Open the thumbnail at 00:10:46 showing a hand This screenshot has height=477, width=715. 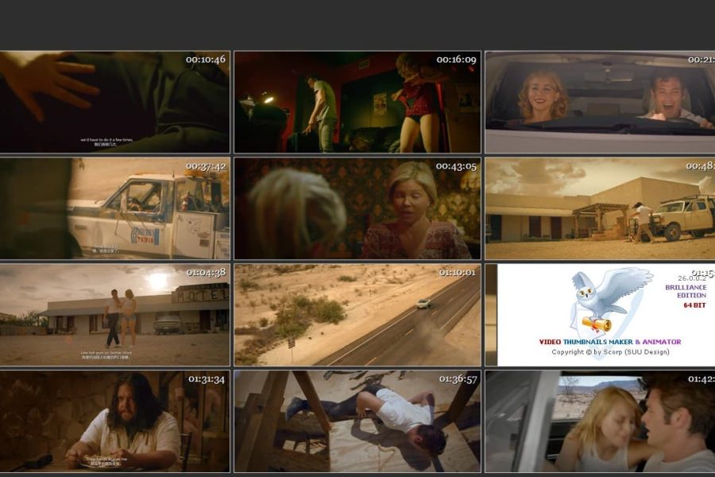coord(115,103)
